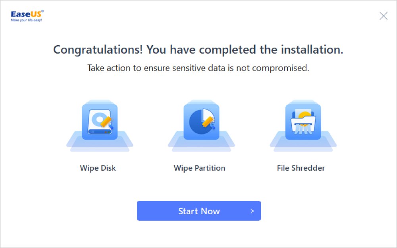
Task: Click the File Shredder label
Action: point(301,168)
